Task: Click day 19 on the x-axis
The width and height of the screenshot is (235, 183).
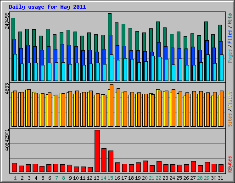Action: [x=138, y=178]
